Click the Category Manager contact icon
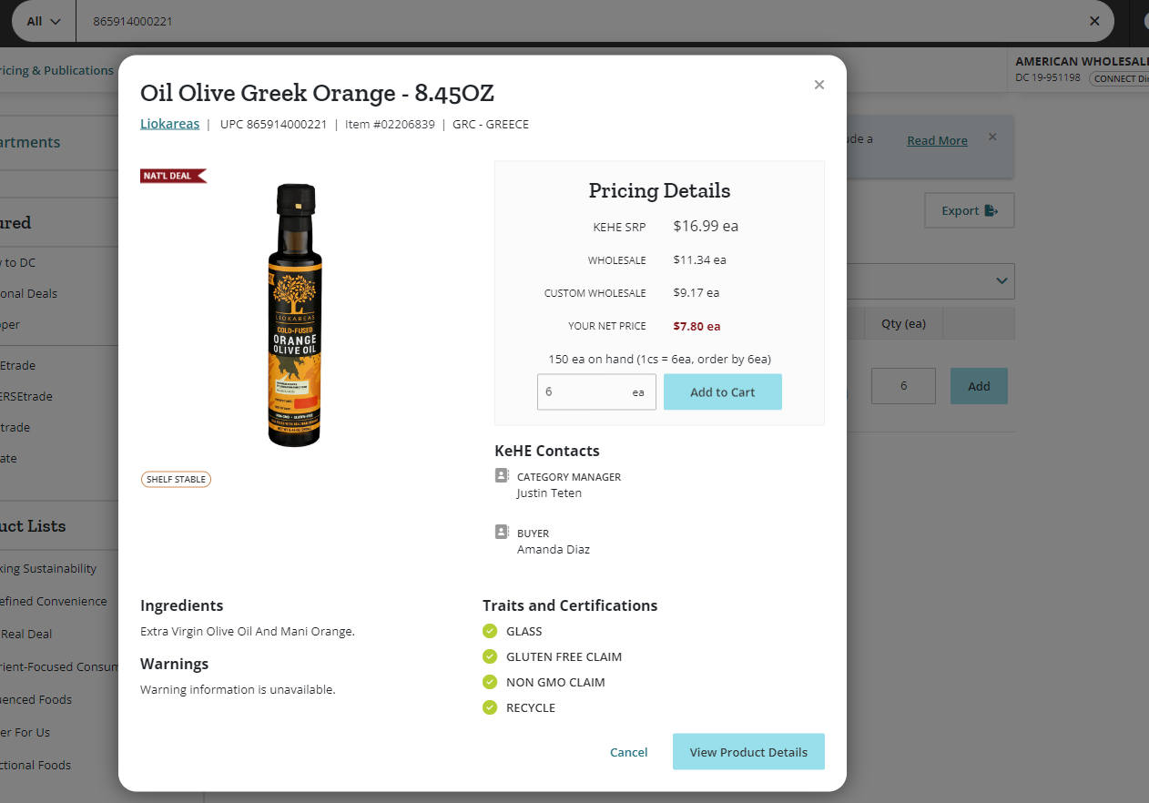This screenshot has width=1149, height=803. pyautogui.click(x=502, y=475)
